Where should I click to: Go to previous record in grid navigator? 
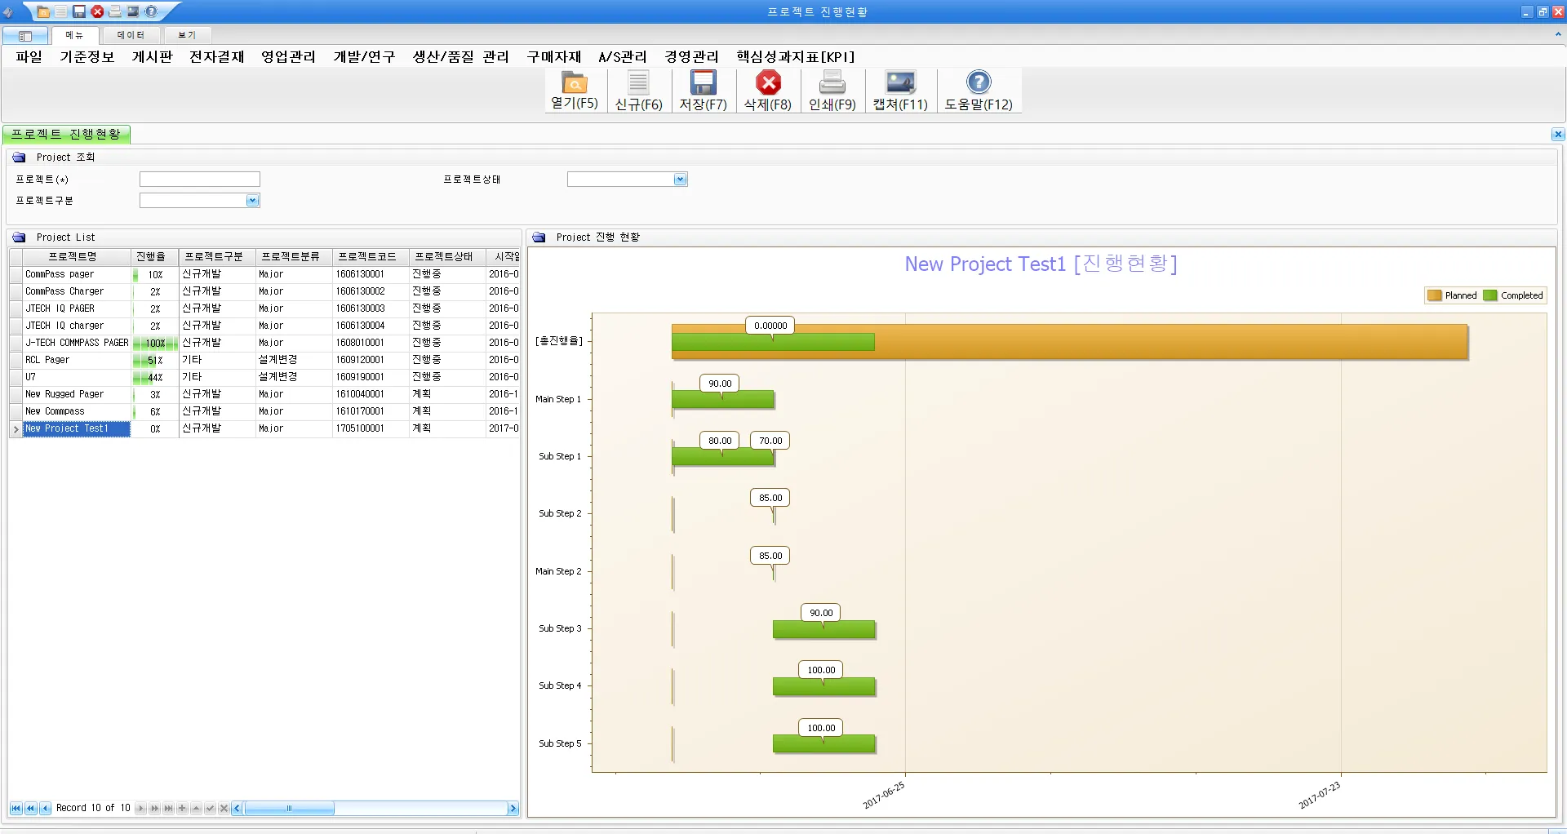tap(45, 808)
